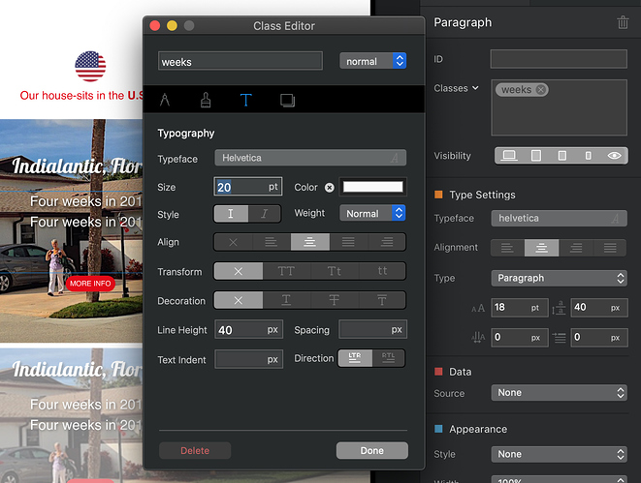Viewport: 641px width, 483px height.
Task: Open the class state dropdown showing normal
Action: coord(372,61)
